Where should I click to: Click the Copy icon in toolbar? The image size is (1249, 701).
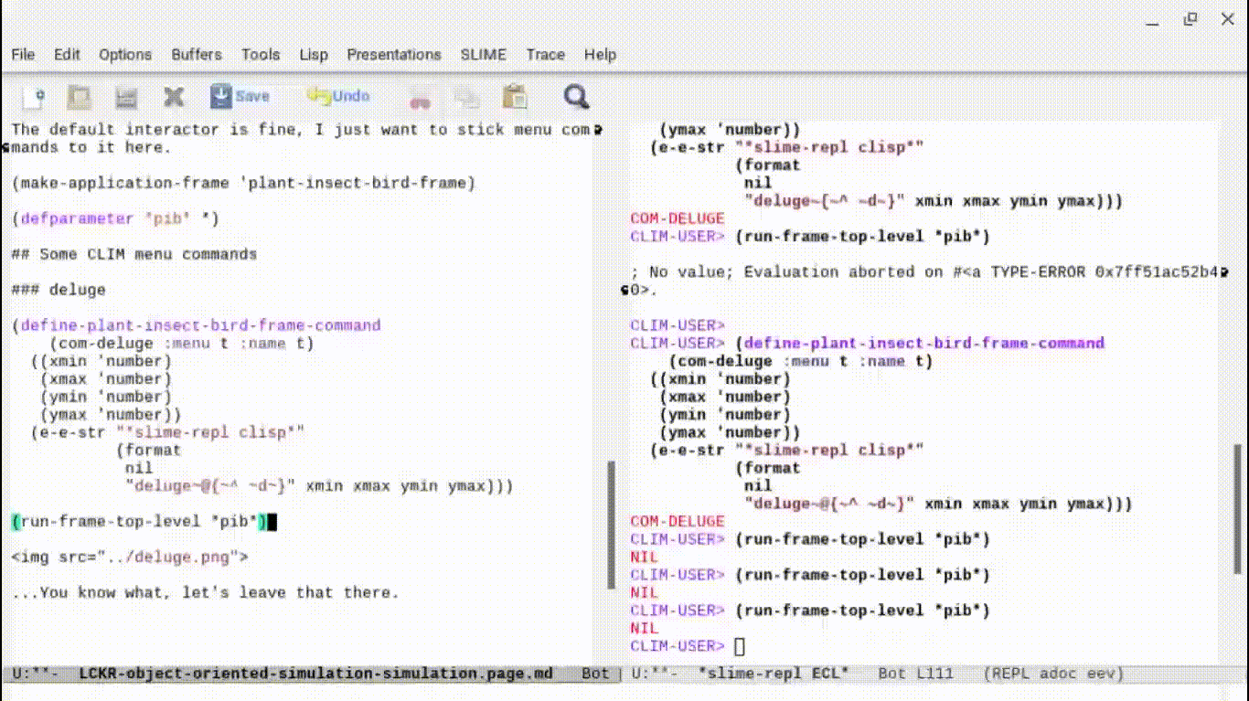point(467,98)
